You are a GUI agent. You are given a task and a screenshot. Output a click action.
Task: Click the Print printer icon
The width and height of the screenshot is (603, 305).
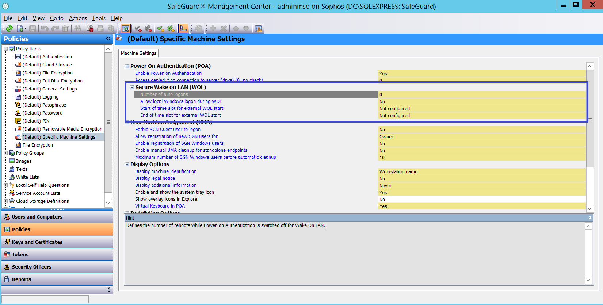[100, 28]
